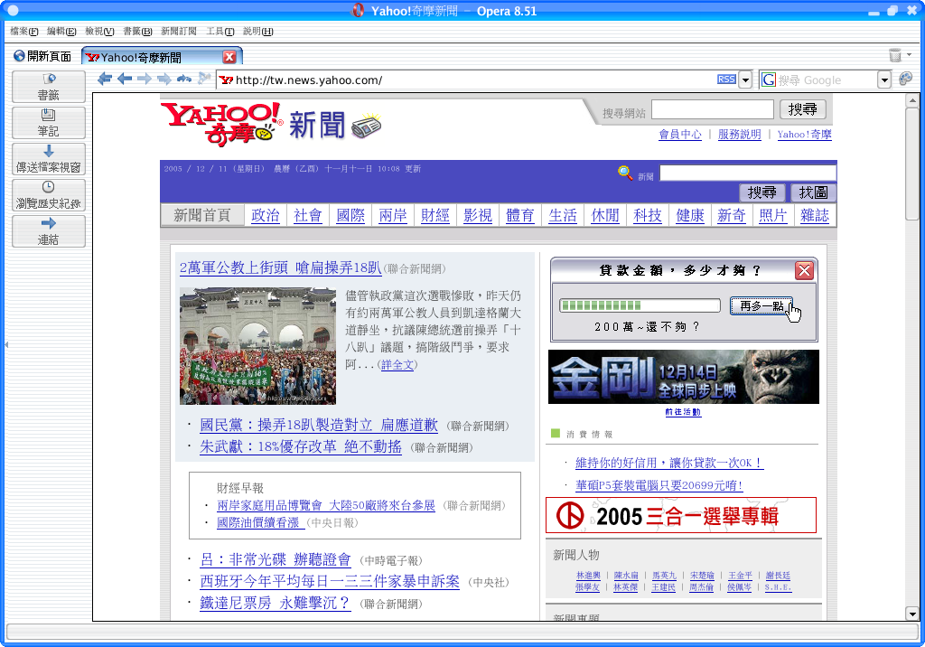Open the 財經 news category
Screen dimensions: 925x647
[x=435, y=215]
